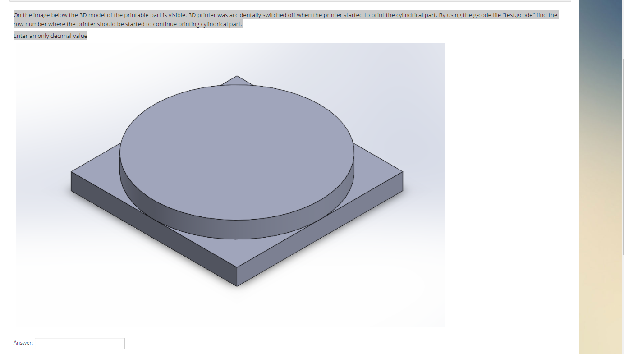Click the Answer label text
The image size is (624, 354).
(23, 343)
